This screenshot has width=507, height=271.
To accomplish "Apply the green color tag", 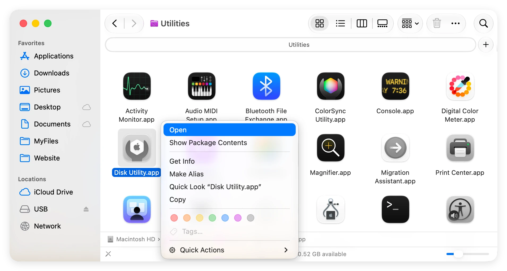I will [x=212, y=218].
